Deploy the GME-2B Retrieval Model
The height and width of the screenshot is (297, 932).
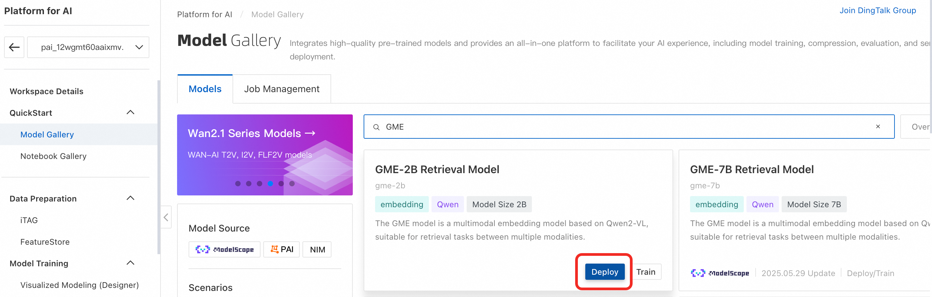click(605, 272)
